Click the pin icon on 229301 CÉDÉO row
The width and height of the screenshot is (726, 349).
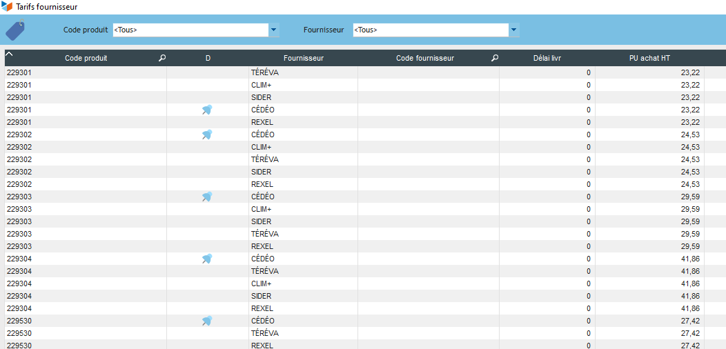click(207, 110)
